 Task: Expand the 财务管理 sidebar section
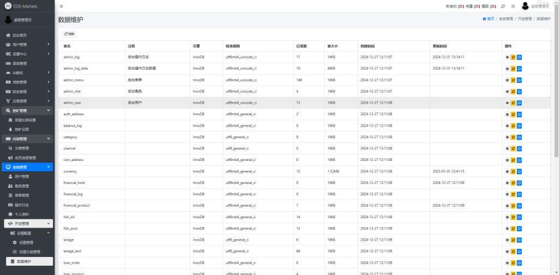tap(27, 92)
